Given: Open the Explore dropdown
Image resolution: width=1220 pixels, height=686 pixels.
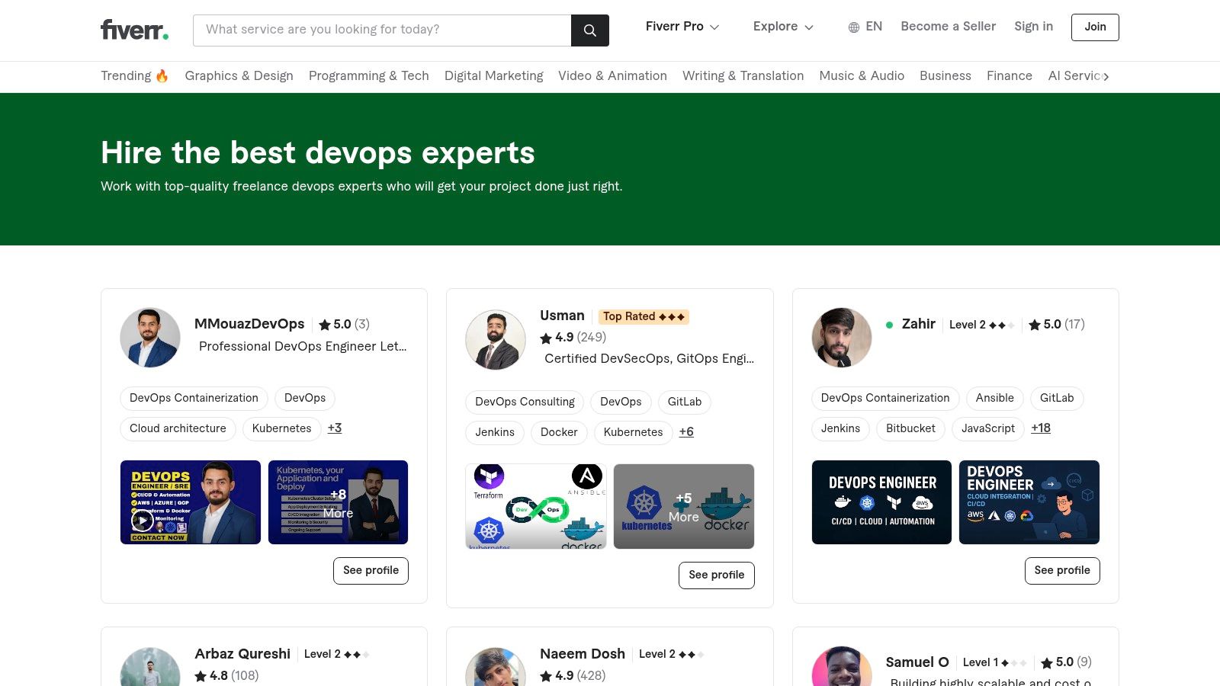Looking at the screenshot, I should tap(782, 27).
